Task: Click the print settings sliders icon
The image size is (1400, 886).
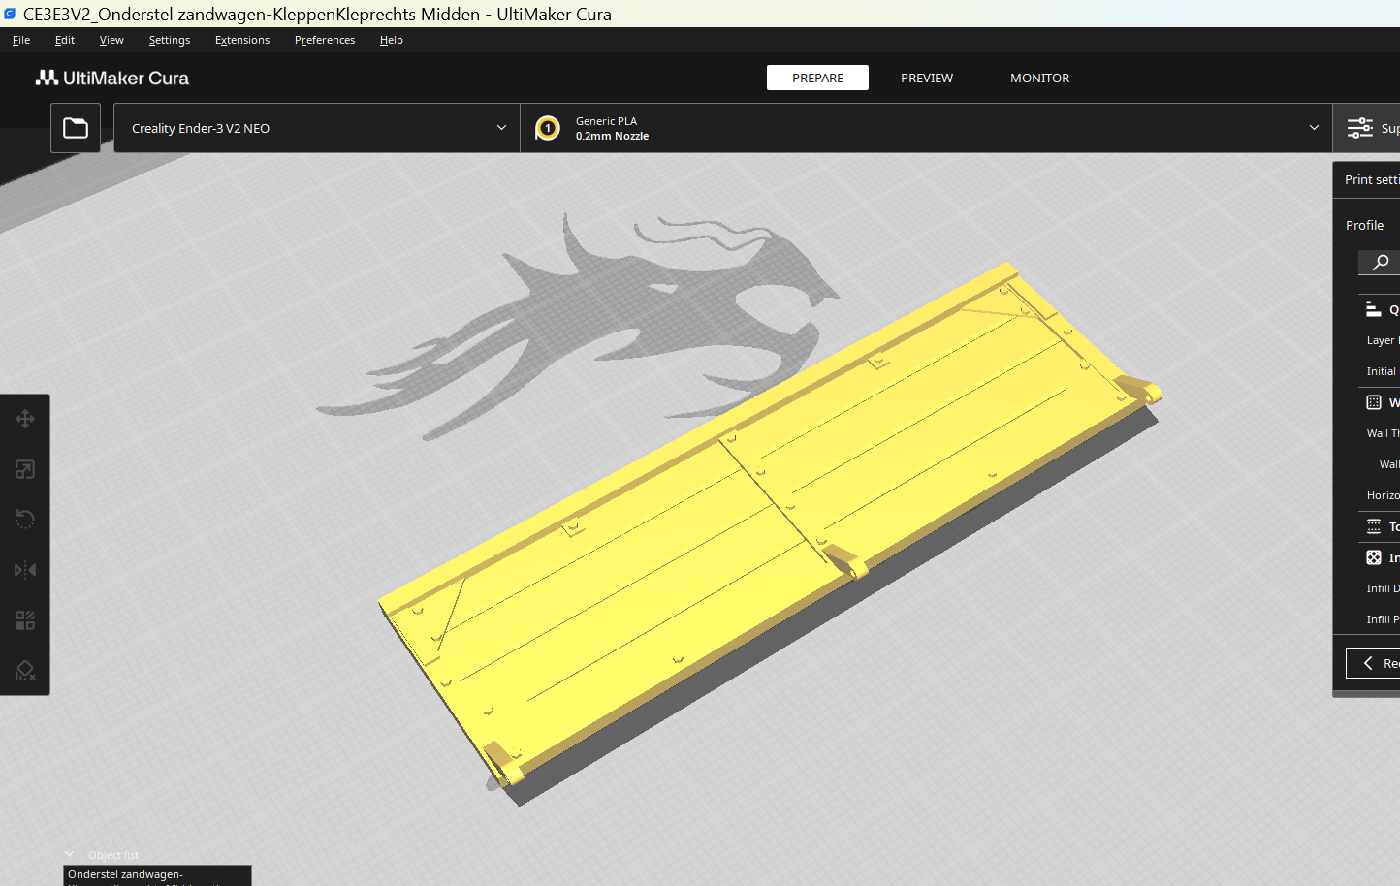Action: point(1360,128)
